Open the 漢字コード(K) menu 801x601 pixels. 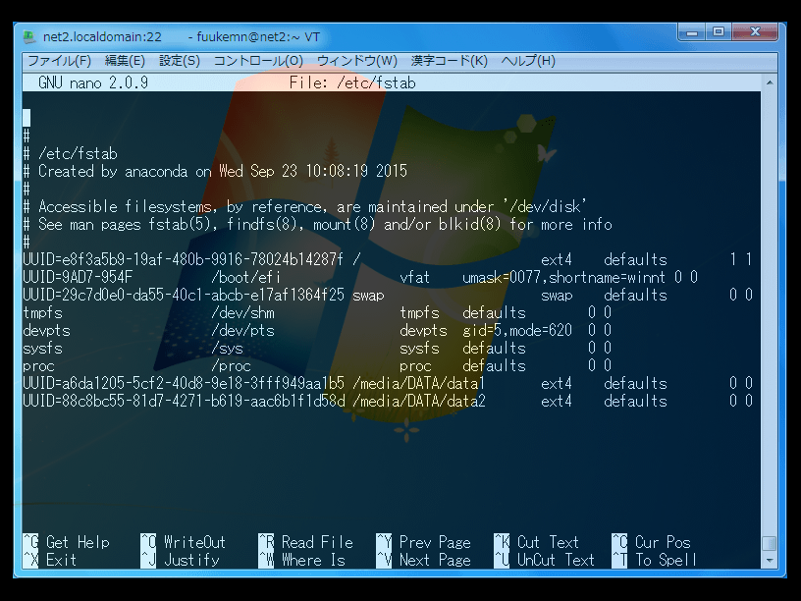tap(449, 61)
